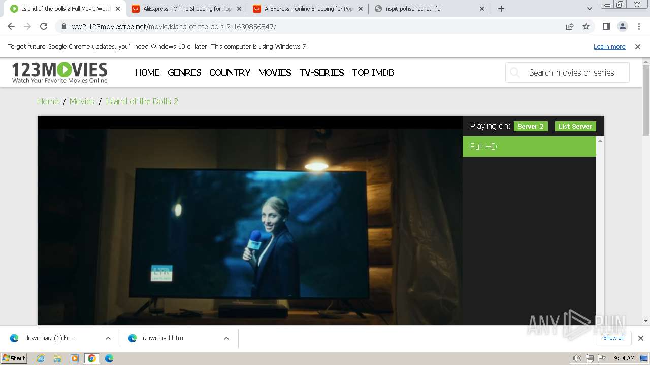Open the media player taskbar icon
Image resolution: width=650 pixels, height=365 pixels.
pyautogui.click(x=75, y=358)
